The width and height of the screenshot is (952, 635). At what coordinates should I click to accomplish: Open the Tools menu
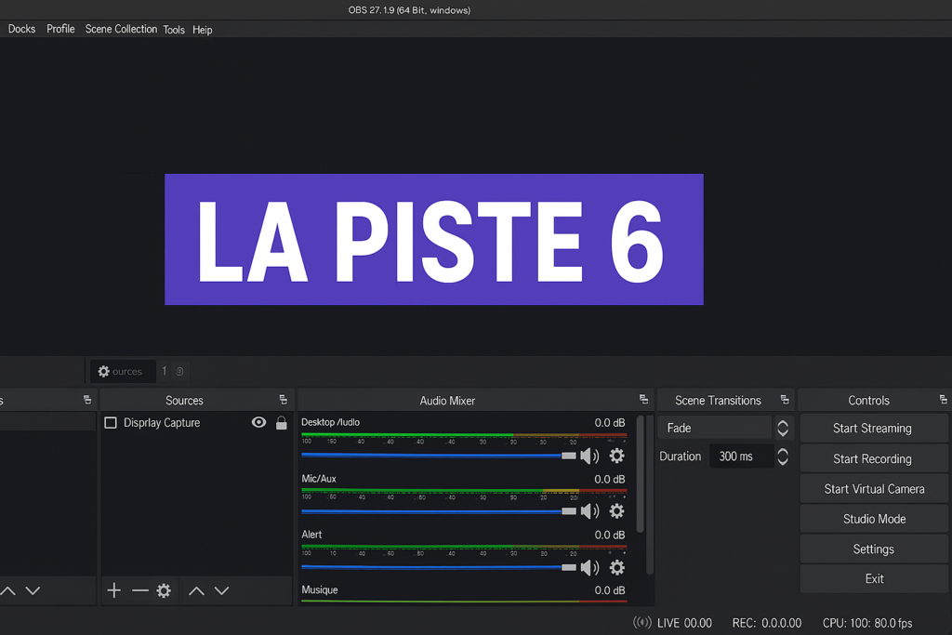[174, 29]
